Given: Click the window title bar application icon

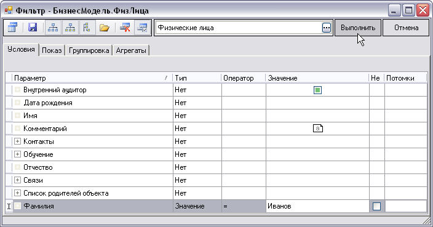Looking at the screenshot, I should [9, 10].
